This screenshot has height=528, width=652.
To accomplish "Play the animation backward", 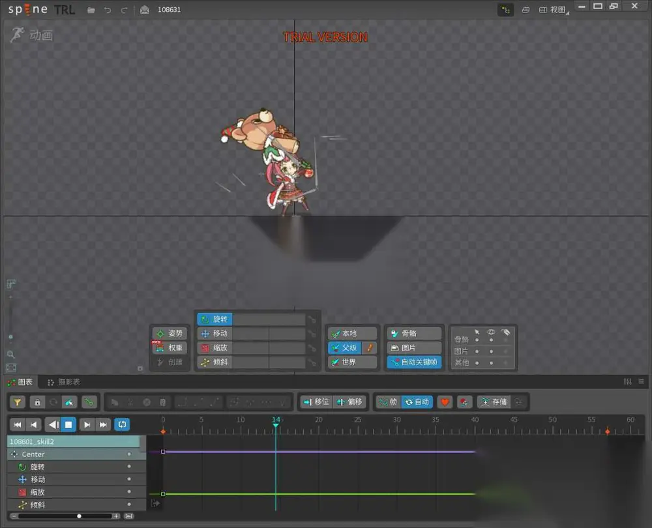I will tap(53, 424).
